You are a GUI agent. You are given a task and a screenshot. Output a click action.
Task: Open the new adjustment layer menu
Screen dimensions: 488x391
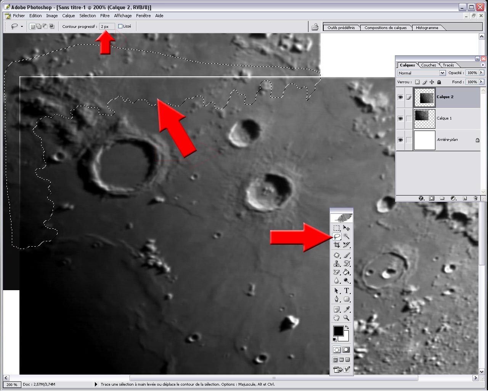(x=453, y=199)
